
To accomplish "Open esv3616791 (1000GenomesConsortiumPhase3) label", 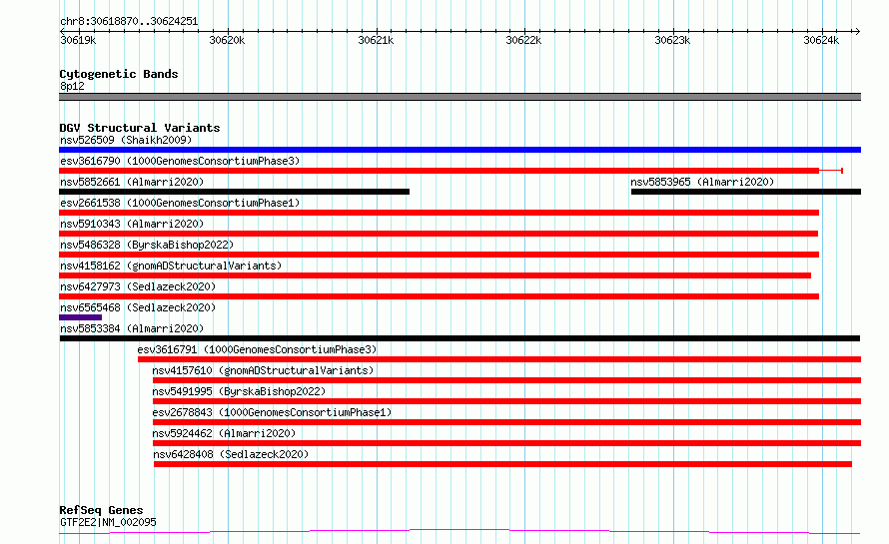I will (257, 349).
